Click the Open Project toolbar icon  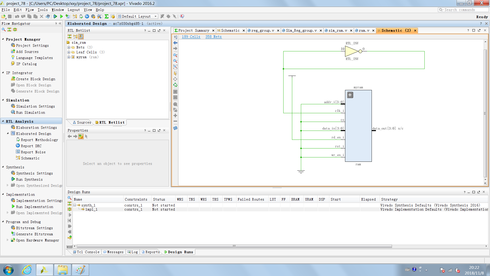(3, 16)
